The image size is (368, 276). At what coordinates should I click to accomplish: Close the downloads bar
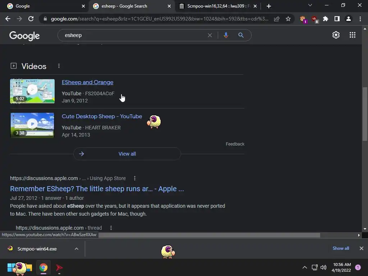[x=362, y=248]
